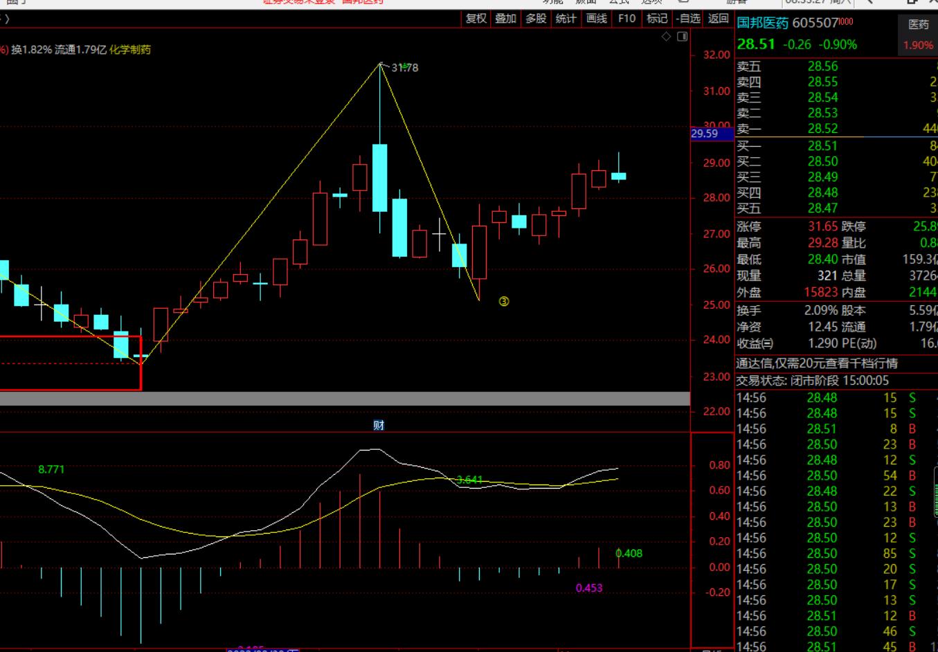Click the 财 finance marker icon
This screenshot has width=938, height=652.
pos(379,425)
